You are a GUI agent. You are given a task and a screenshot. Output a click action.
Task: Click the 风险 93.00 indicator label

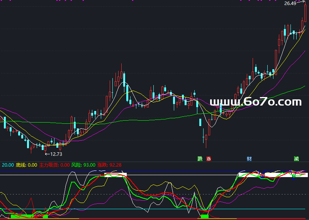(83, 165)
